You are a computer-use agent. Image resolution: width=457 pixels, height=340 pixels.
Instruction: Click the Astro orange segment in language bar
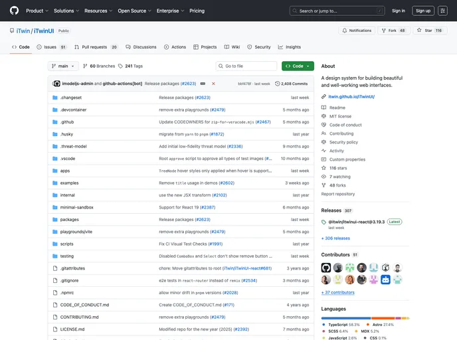[383, 318]
